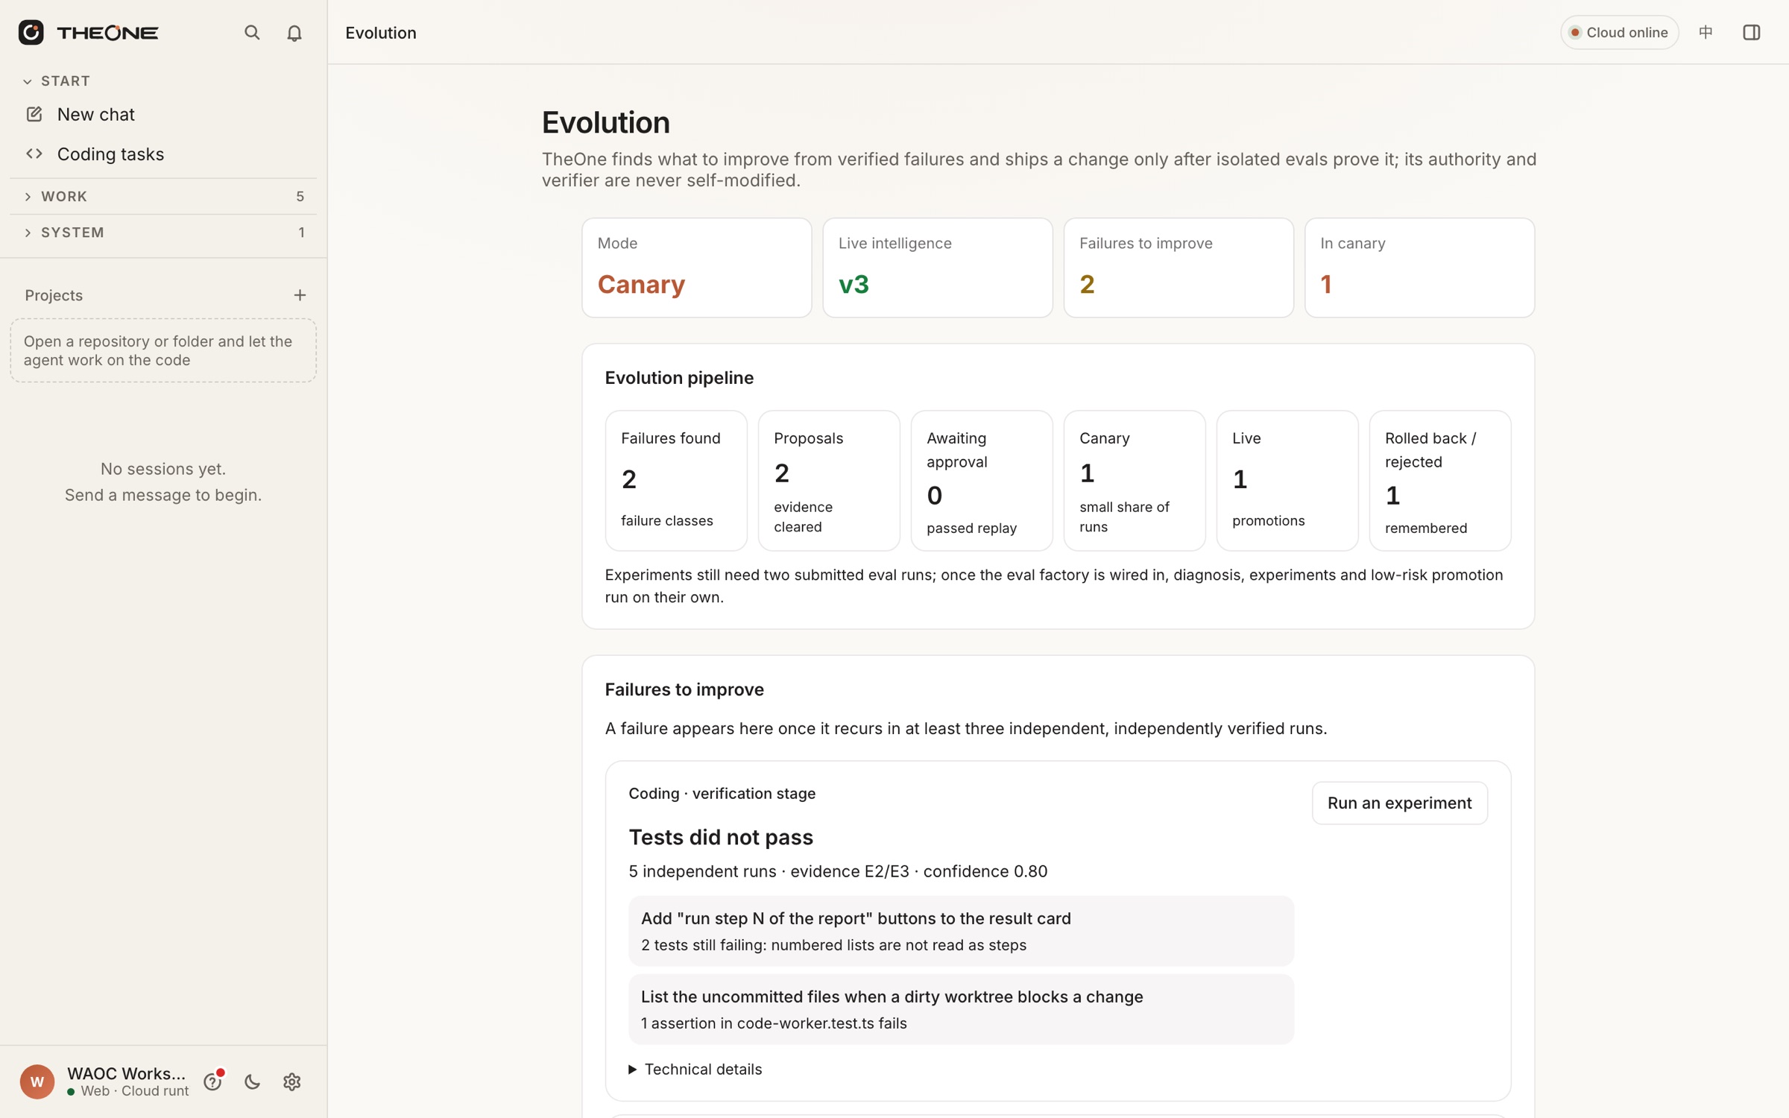Select the Live intelligence v3 card
The height and width of the screenshot is (1118, 1789).
(937, 268)
